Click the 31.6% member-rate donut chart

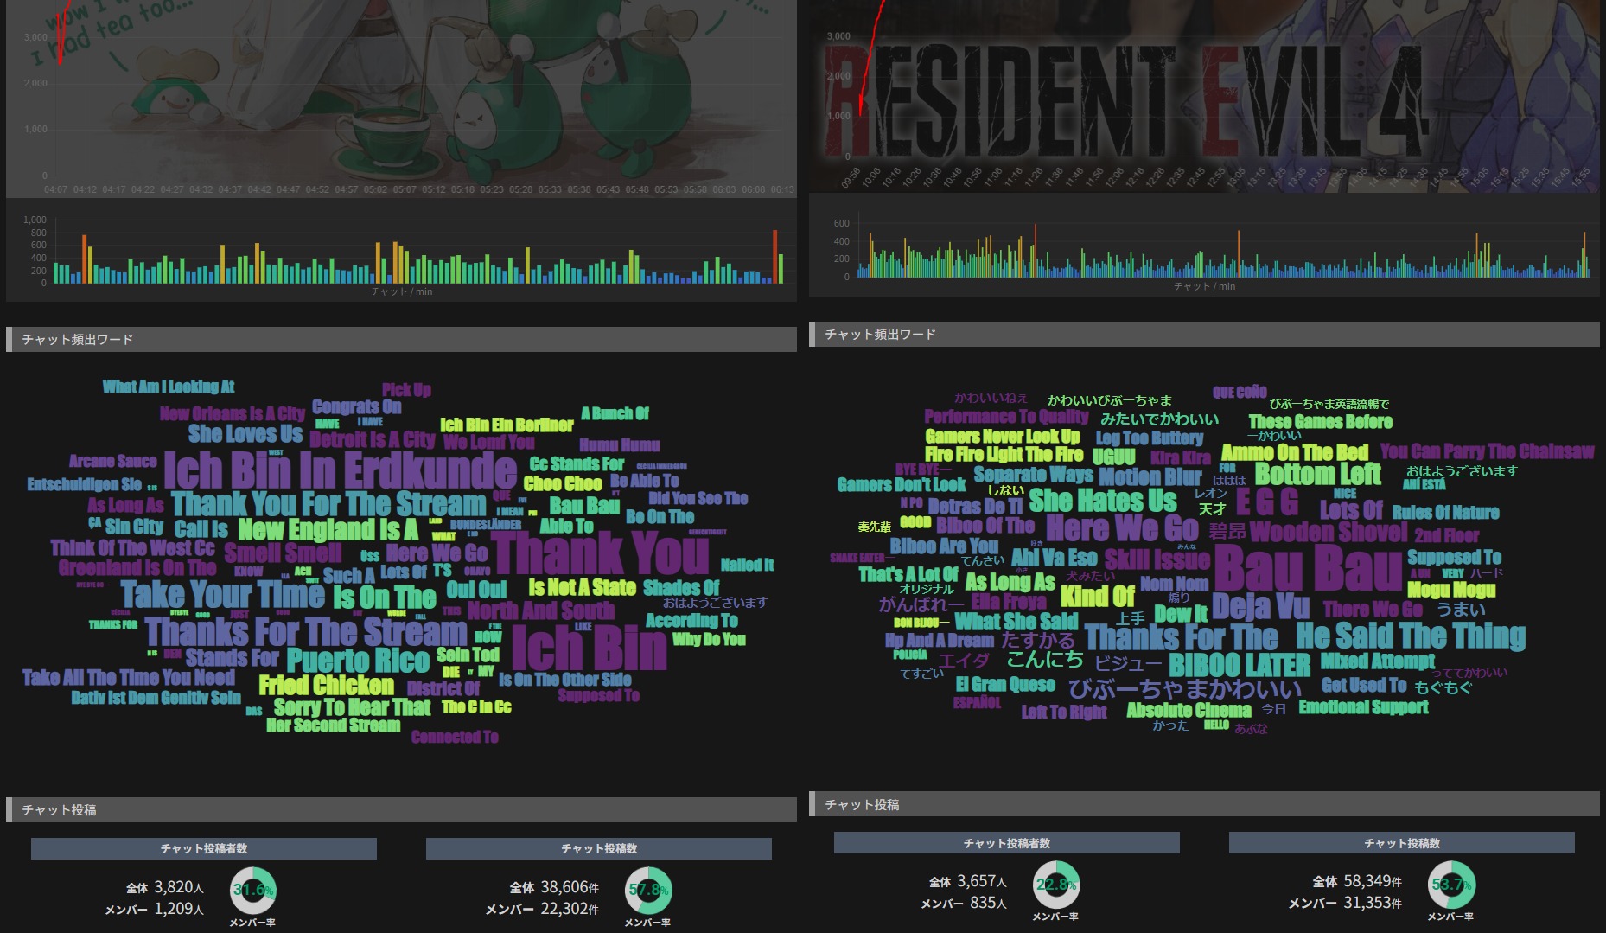pyautogui.click(x=252, y=891)
